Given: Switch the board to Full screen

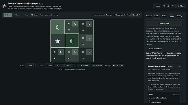Looking at the screenshot, I should 83,66.
